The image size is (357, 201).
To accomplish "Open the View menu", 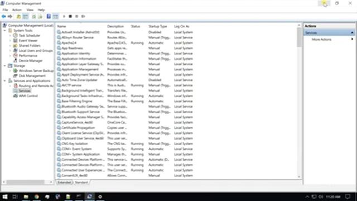I will point(30,10).
